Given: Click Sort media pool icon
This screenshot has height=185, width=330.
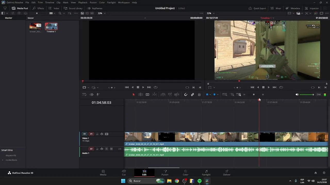Looking at the screenshot, I should (x=70, y=13).
